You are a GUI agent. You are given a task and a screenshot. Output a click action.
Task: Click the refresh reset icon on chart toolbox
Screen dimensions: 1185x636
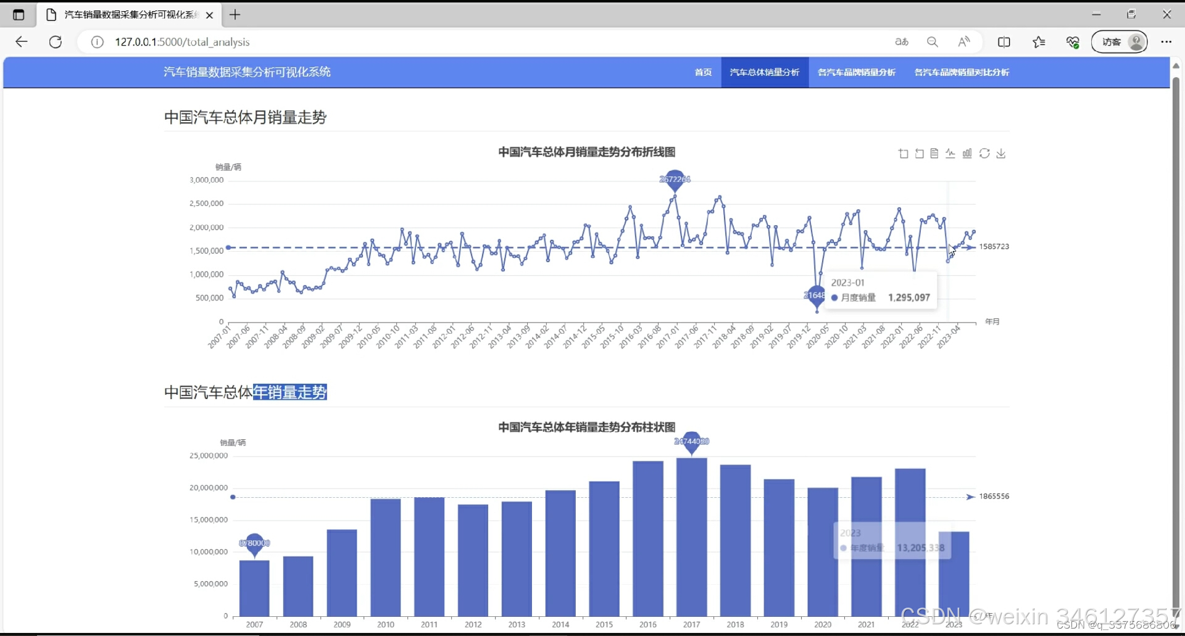click(x=984, y=154)
